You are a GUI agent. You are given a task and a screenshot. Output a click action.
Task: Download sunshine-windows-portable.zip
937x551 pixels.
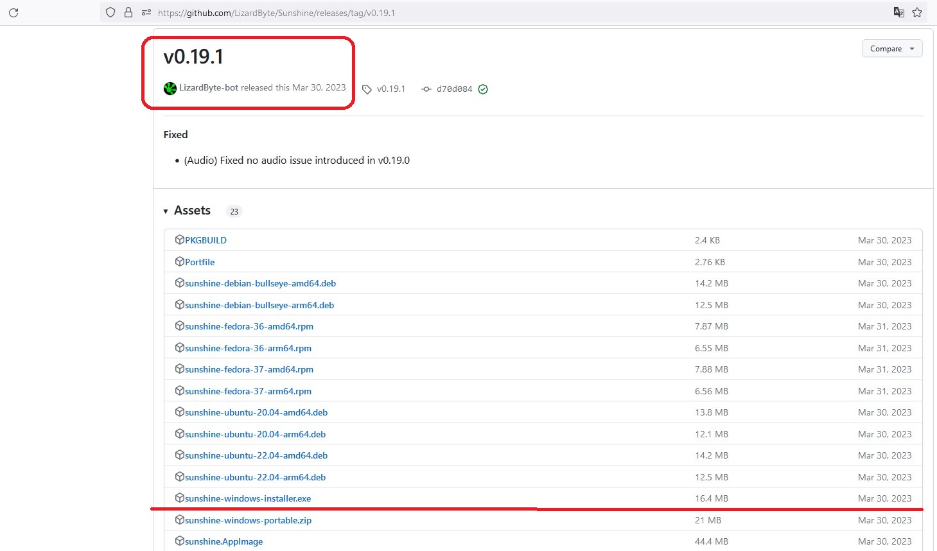(x=248, y=520)
